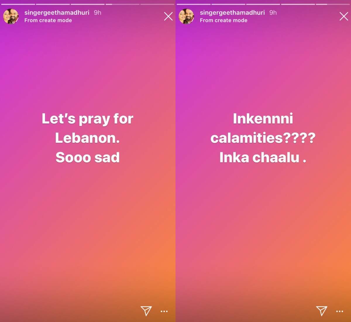Tap the 'Inkennni calamities????' text
The height and width of the screenshot is (322, 351).
click(x=263, y=128)
